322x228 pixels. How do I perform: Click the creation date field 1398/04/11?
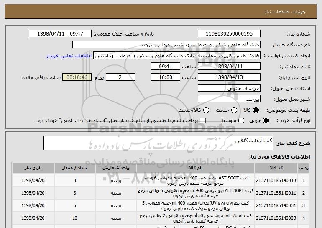[x=229, y=67]
